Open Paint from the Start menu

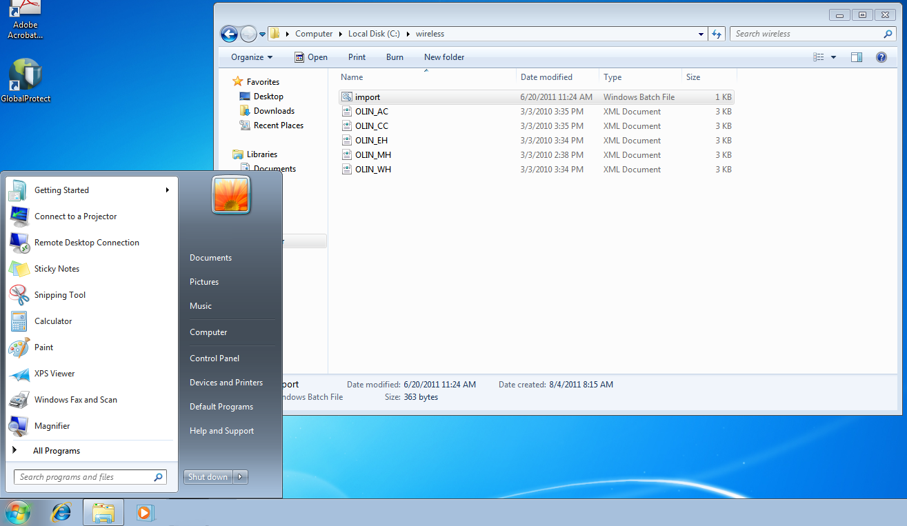coord(43,347)
